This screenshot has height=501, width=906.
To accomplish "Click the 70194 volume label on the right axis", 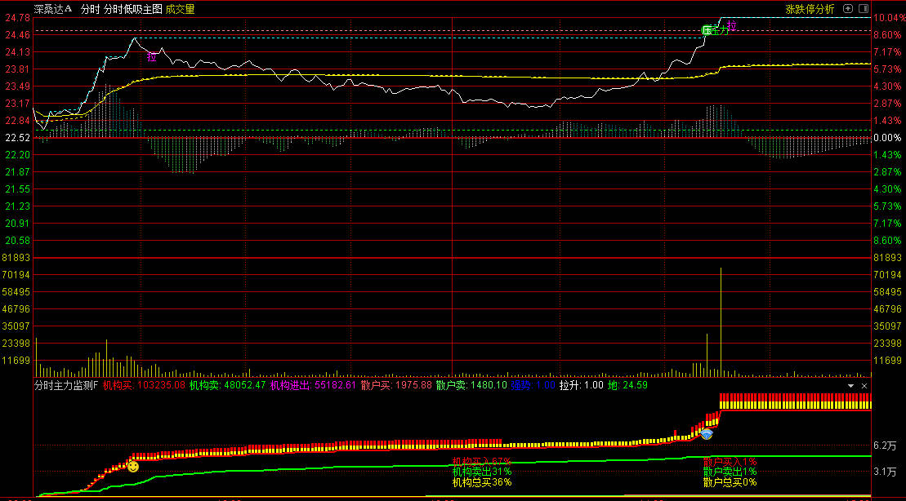I will (x=887, y=274).
